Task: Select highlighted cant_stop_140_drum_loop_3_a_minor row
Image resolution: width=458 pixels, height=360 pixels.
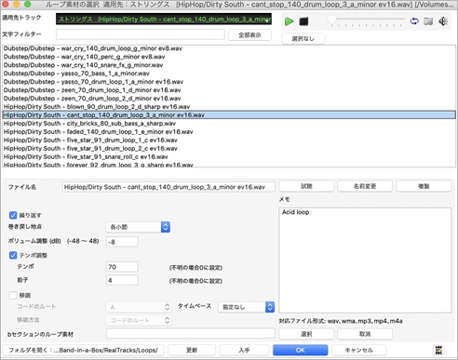Action: click(229, 115)
